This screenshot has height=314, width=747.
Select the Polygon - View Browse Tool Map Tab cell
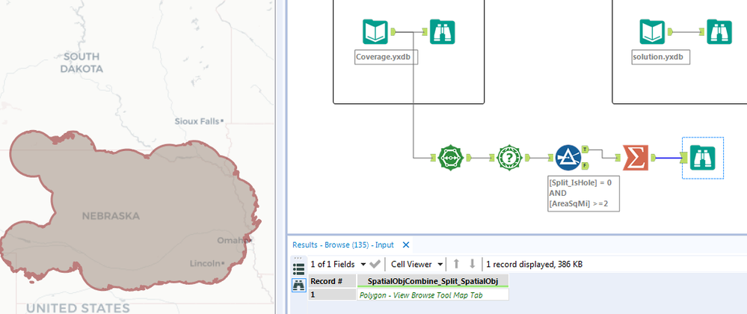click(x=433, y=295)
